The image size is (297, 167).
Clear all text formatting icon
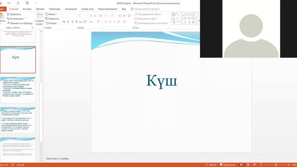(x=101, y=16)
